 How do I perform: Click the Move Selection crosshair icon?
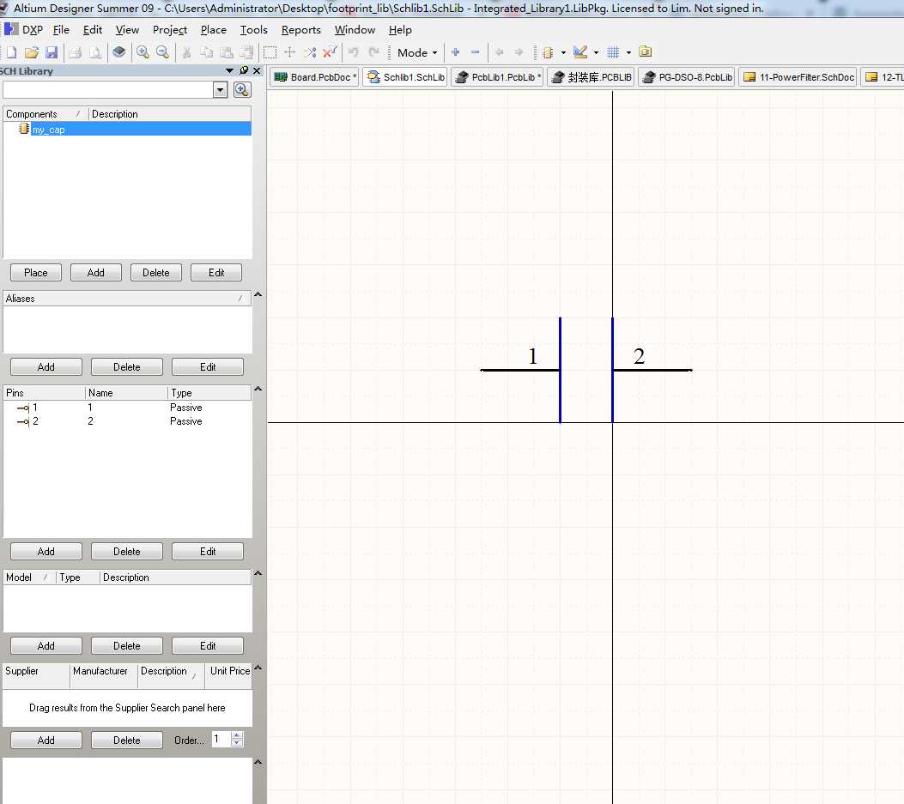[290, 52]
